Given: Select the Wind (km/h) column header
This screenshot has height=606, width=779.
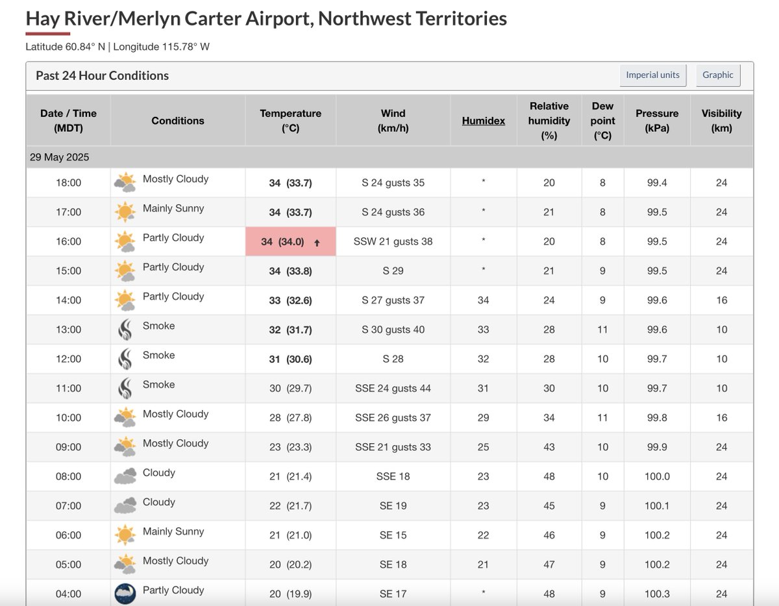Looking at the screenshot, I should 393,121.
